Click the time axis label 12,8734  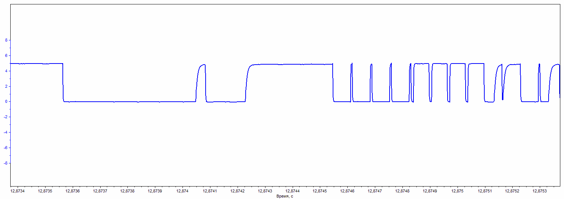point(18,191)
